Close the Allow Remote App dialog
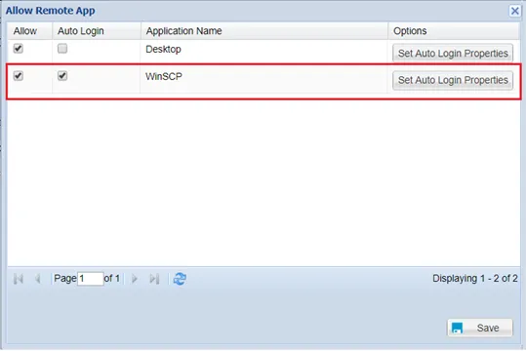526x351 pixels. [514, 11]
